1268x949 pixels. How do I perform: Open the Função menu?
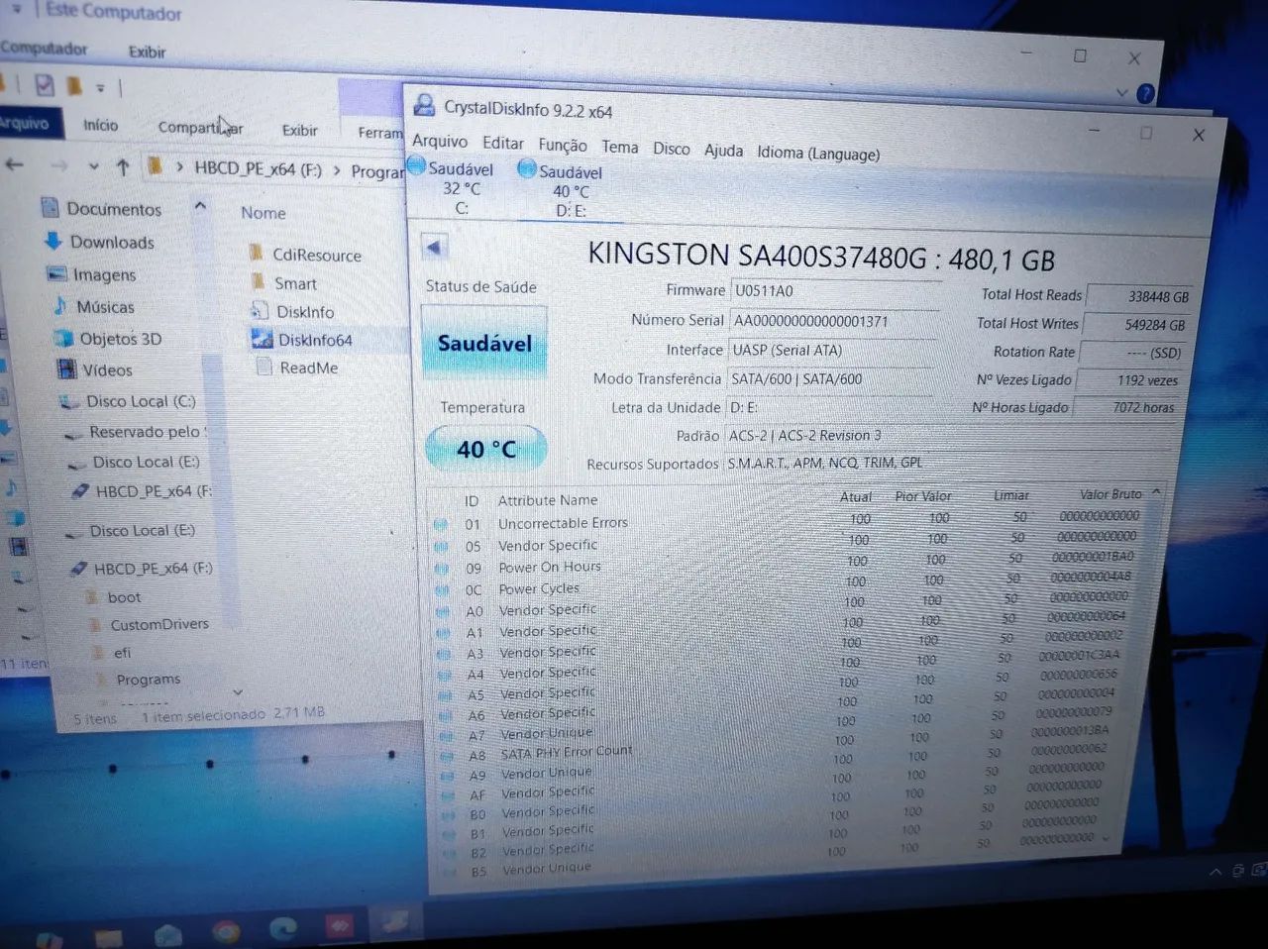pos(562,145)
